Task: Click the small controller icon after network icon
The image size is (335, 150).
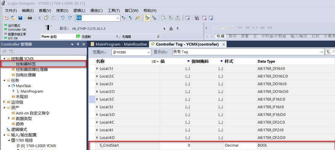Action: (x=177, y=29)
